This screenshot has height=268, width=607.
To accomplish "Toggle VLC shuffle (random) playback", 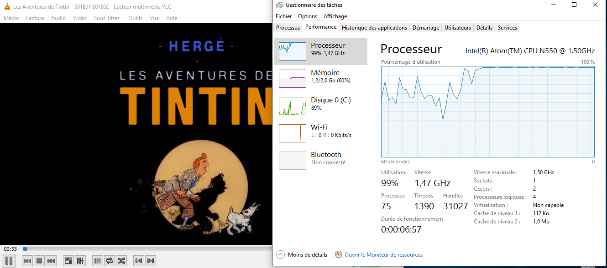I will point(121,261).
